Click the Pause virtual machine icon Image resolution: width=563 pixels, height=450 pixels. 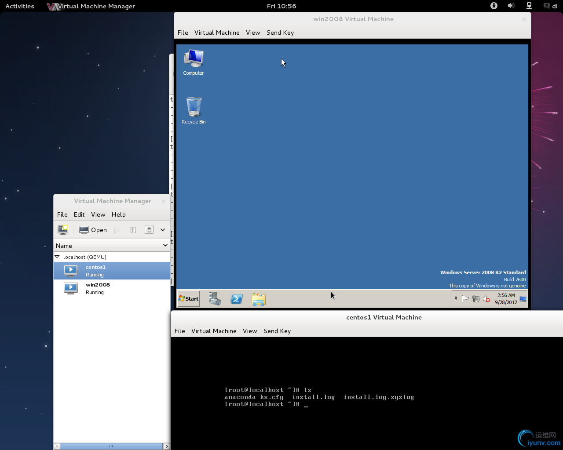133,230
